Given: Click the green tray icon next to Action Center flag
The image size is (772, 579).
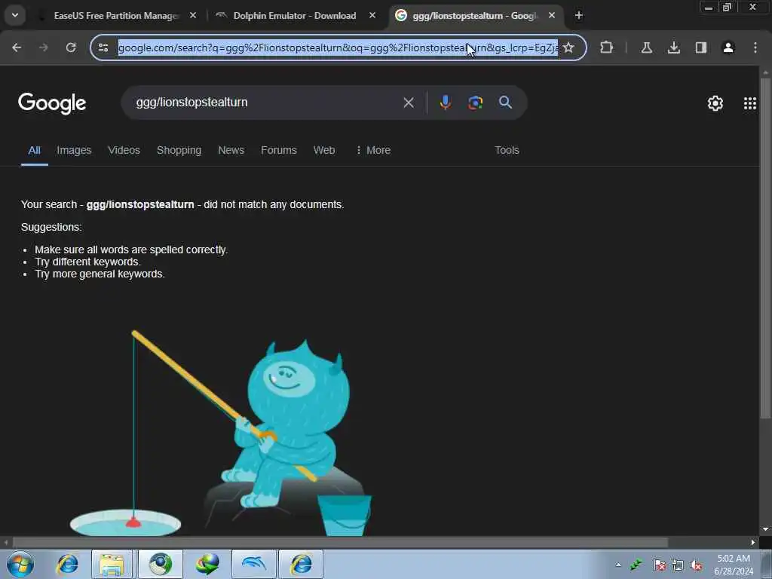Looking at the screenshot, I should (637, 565).
